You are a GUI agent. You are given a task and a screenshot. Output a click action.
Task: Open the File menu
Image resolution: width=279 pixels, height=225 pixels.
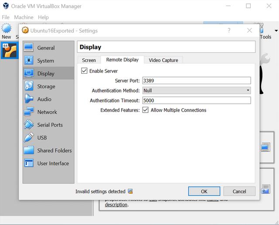coord(6,17)
